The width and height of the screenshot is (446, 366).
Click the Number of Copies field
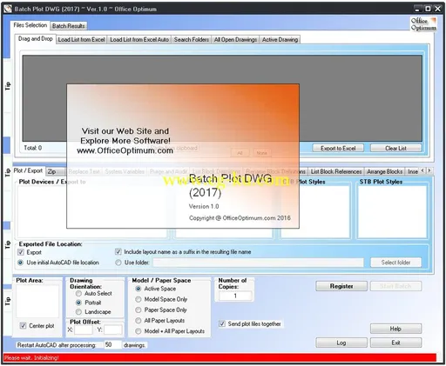(x=235, y=296)
